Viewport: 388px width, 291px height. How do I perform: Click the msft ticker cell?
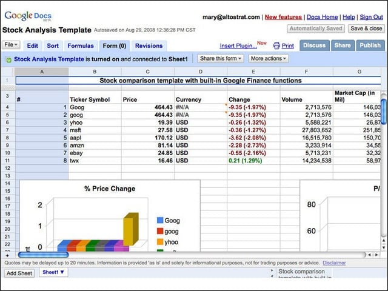coord(95,130)
